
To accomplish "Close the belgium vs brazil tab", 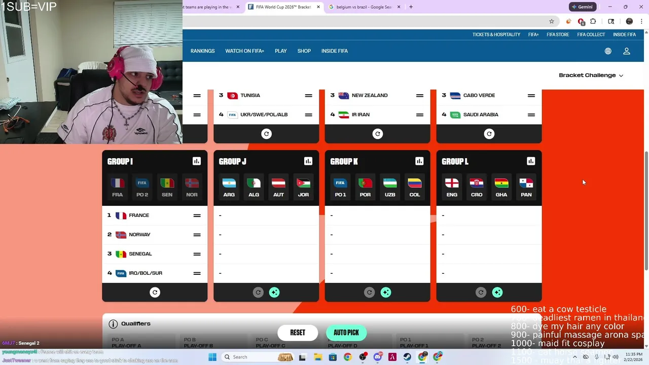I will coord(399,7).
